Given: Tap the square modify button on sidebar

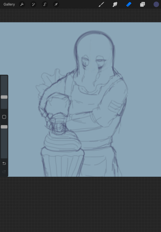Looking at the screenshot, I should click(x=4, y=117).
